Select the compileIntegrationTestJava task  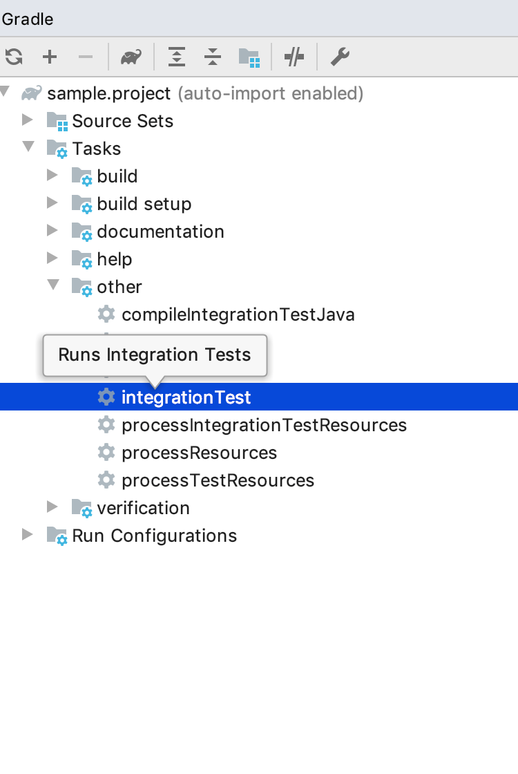(x=238, y=314)
